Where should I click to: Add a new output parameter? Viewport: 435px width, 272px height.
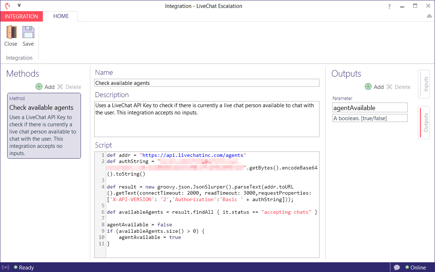coord(374,87)
